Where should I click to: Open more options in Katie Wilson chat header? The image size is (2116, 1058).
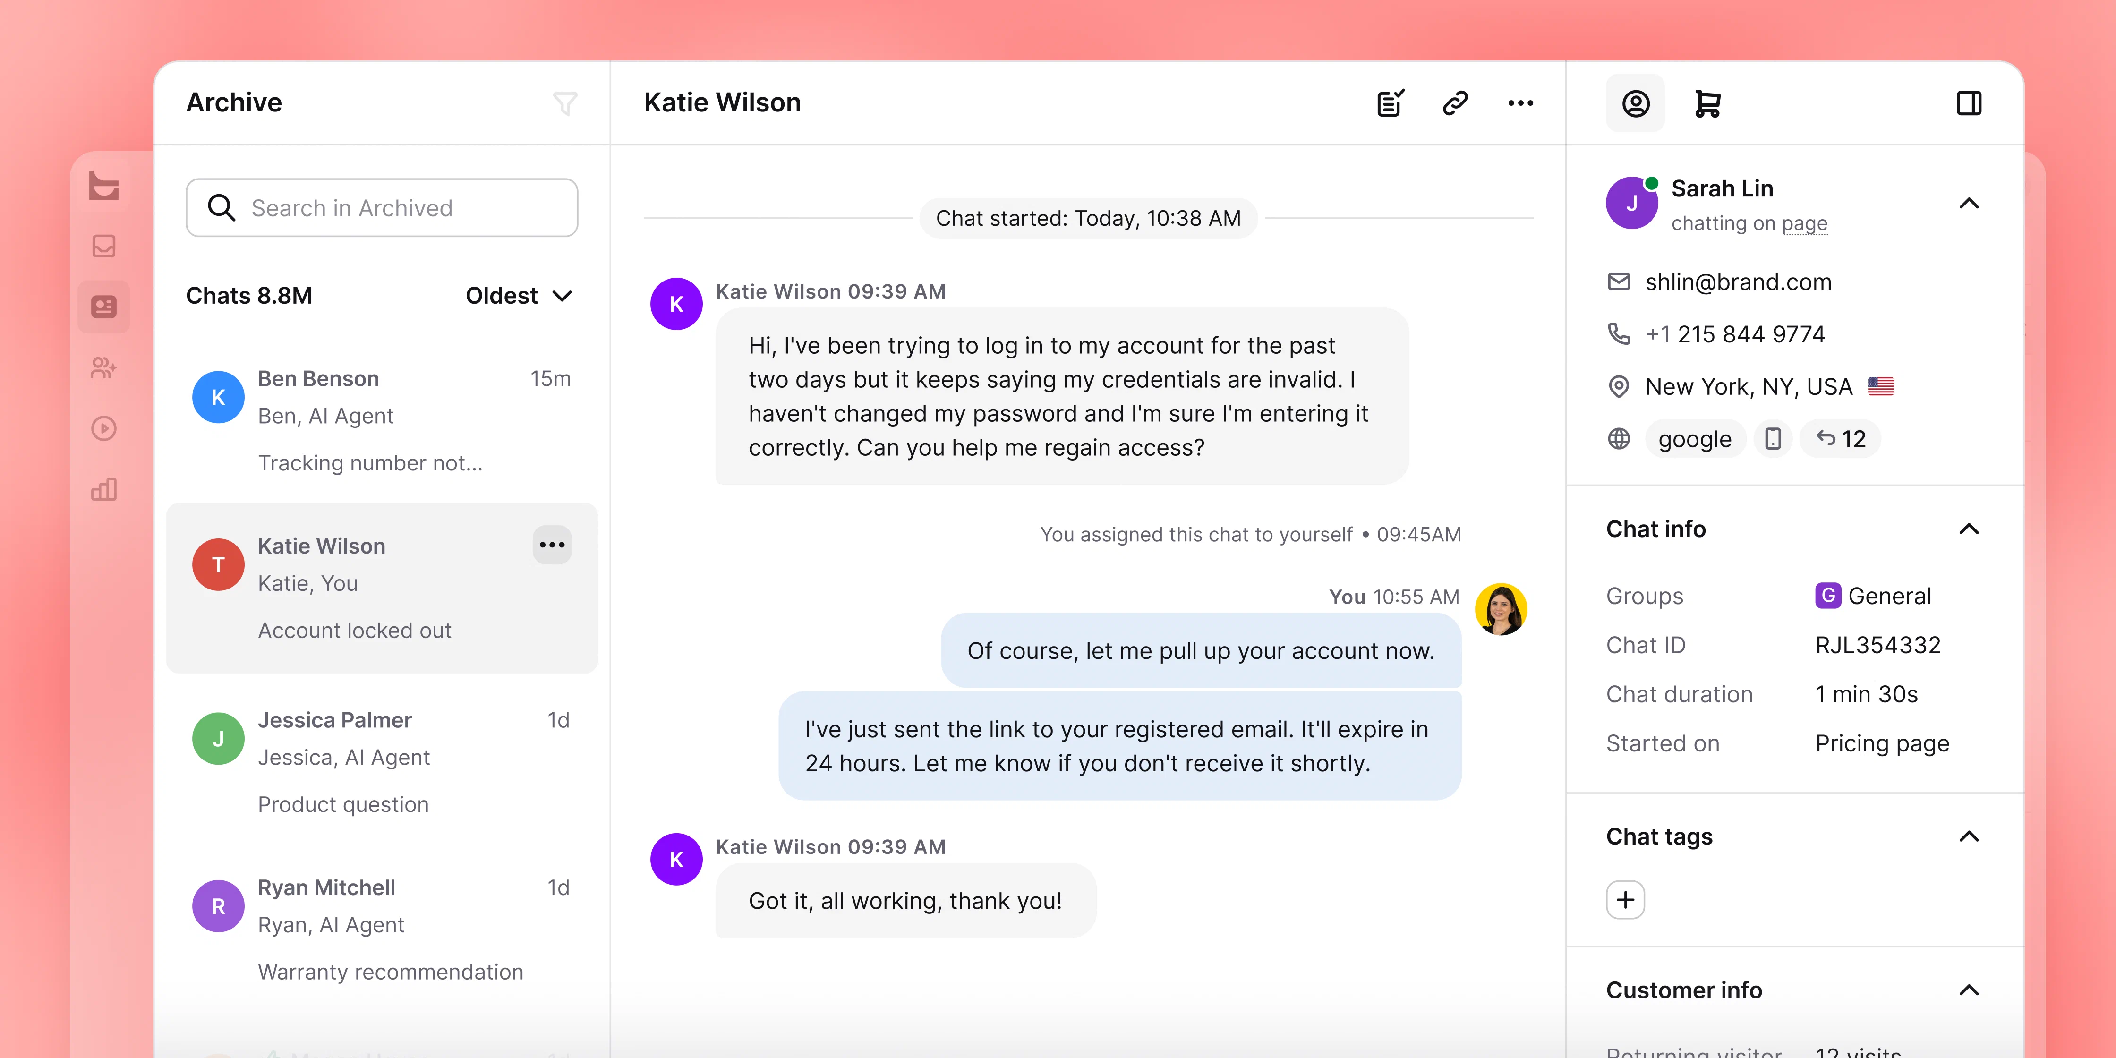(x=1520, y=103)
